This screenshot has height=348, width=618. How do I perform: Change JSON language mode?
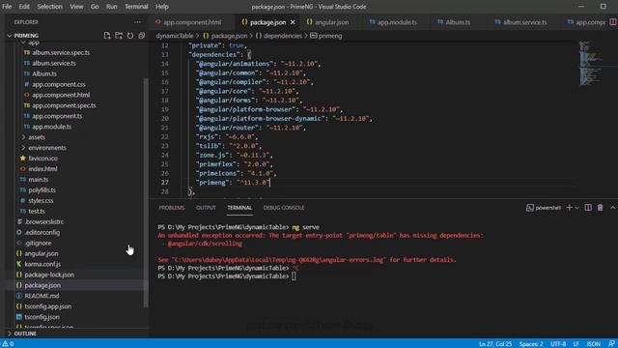point(593,344)
